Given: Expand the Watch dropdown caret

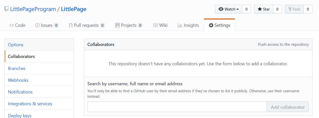Looking at the screenshot, I should point(238,9).
